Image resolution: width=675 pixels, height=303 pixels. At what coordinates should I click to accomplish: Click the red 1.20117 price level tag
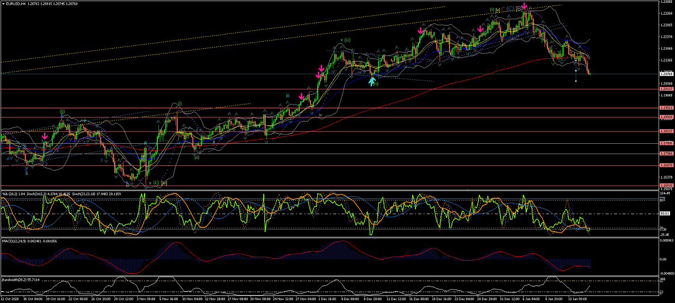(666, 89)
